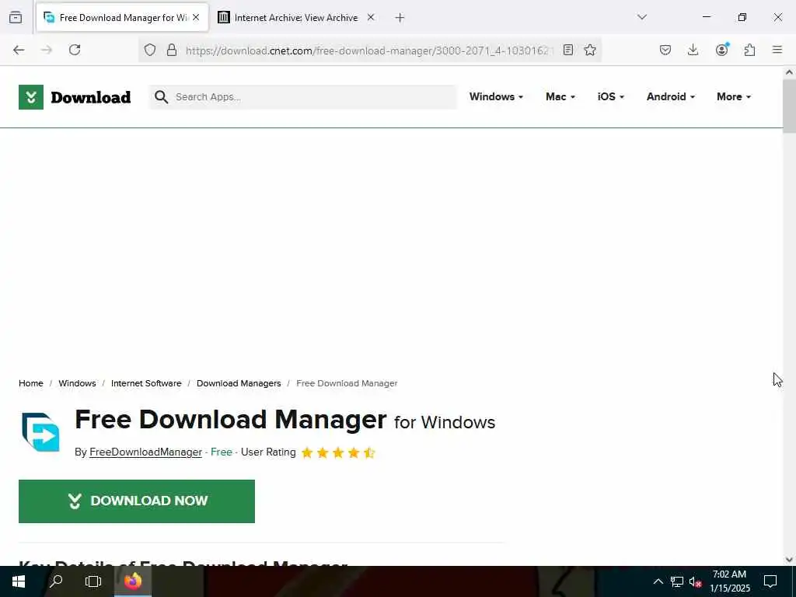This screenshot has width=796, height=597.
Task: Switch to the Internet Archive tab
Action: tap(296, 18)
